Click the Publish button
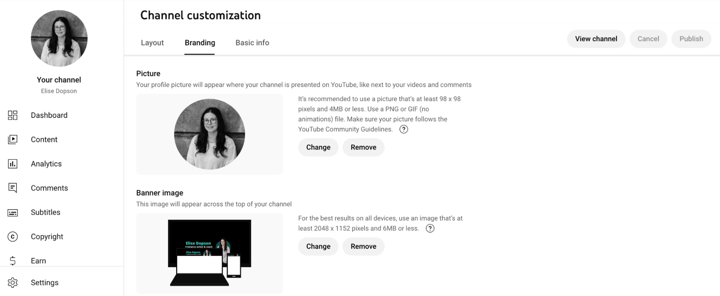This screenshot has width=720, height=296. tap(691, 39)
